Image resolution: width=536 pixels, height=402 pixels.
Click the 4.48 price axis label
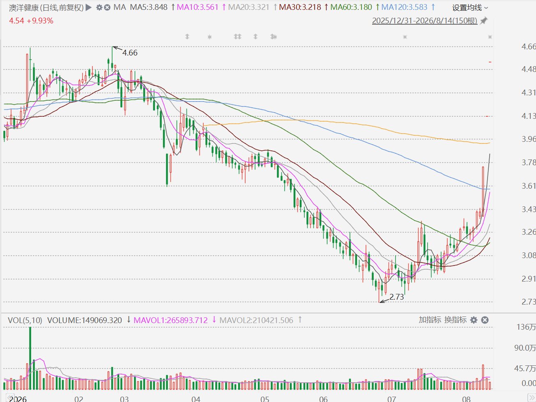(529, 69)
